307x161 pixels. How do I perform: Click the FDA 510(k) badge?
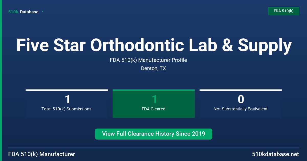click(x=283, y=11)
